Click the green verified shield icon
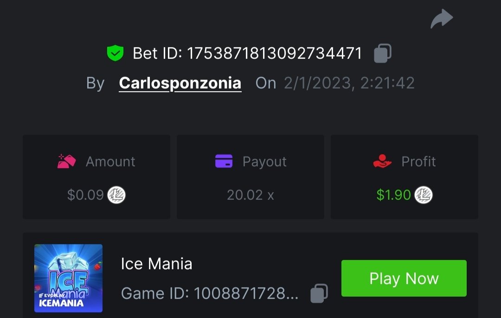Image resolution: width=501 pixels, height=318 pixels. coord(115,53)
